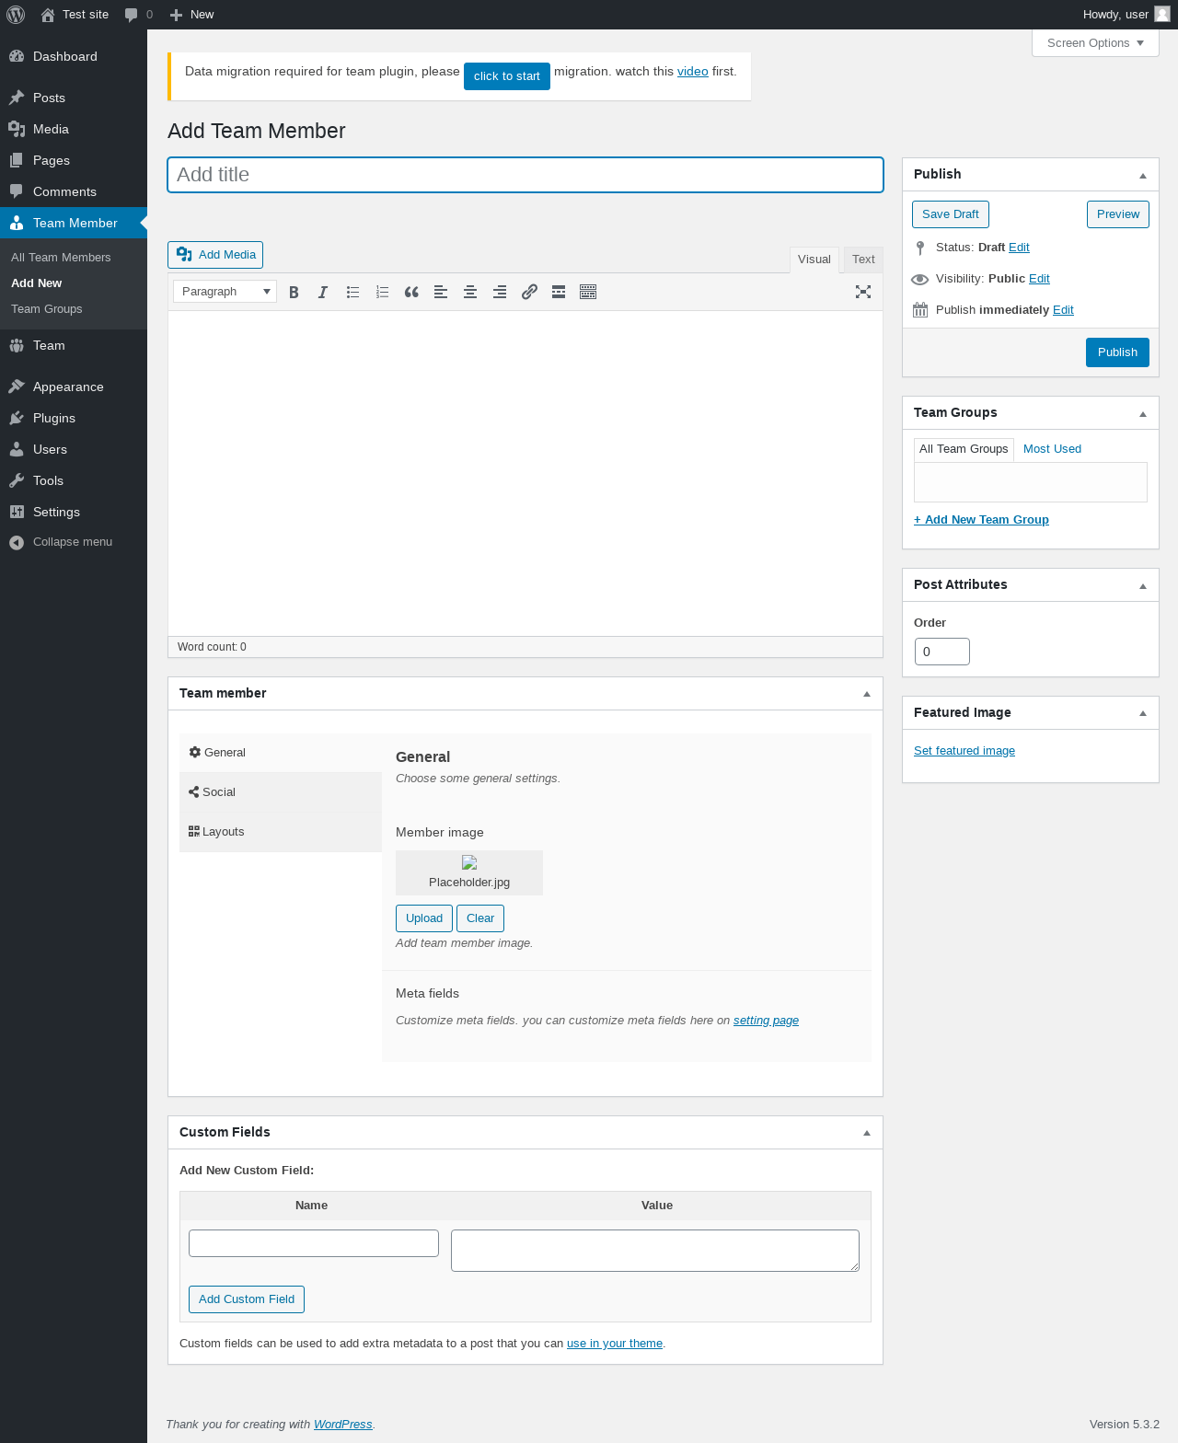Toggle italic formatting in the editor
The height and width of the screenshot is (1443, 1178).
point(323,292)
